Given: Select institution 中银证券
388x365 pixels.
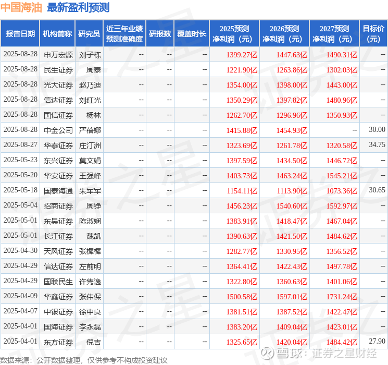Looking at the screenshot, I should coord(58,312).
